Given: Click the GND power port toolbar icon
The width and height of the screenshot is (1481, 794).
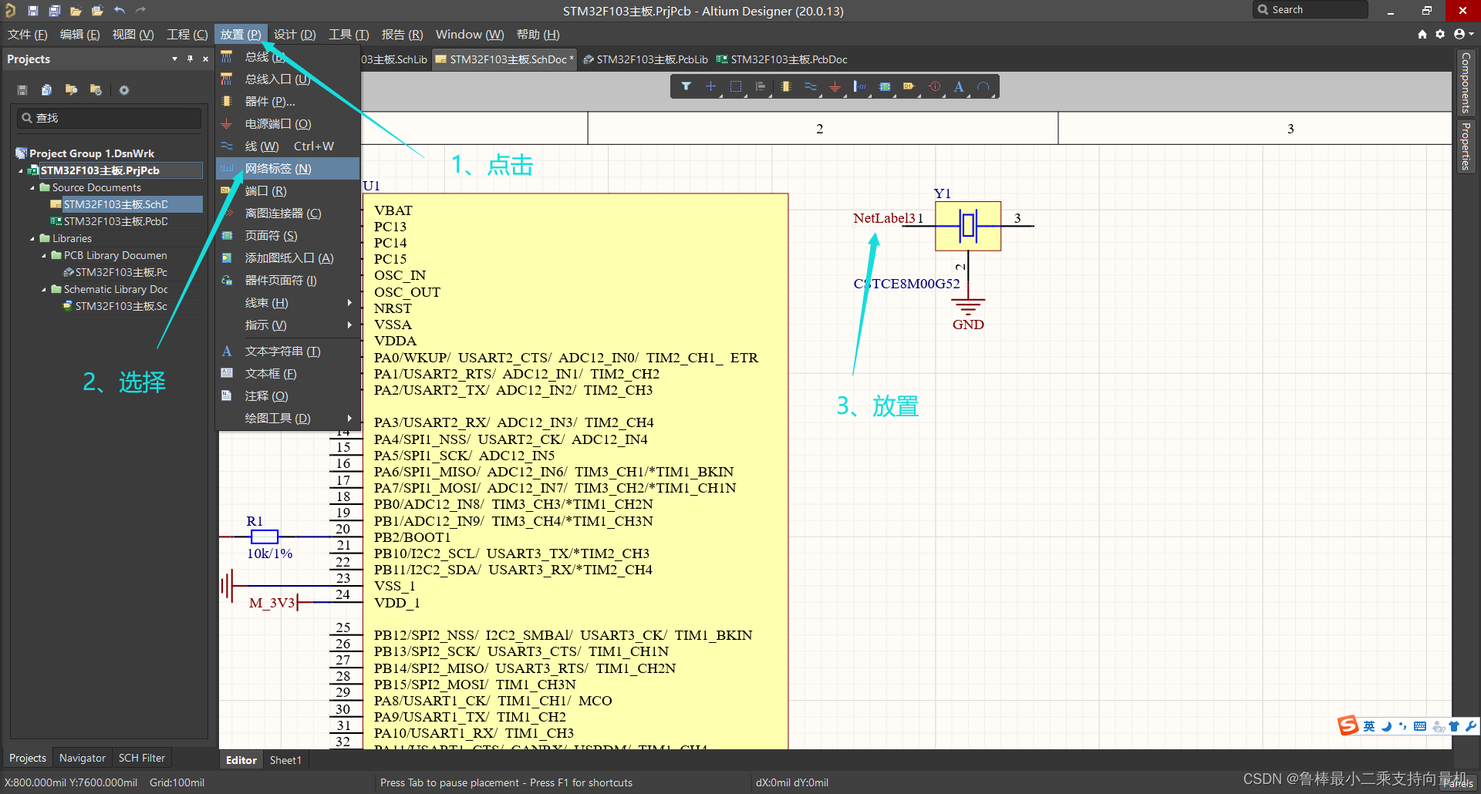Looking at the screenshot, I should coord(835,87).
